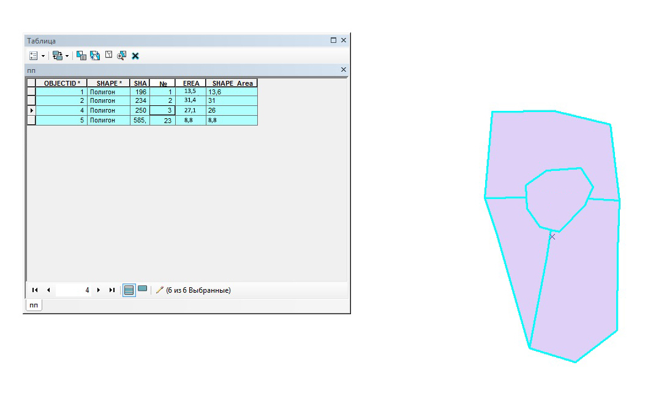This screenshot has width=656, height=414.
Task: Clear the selection in table
Action: [x=109, y=55]
